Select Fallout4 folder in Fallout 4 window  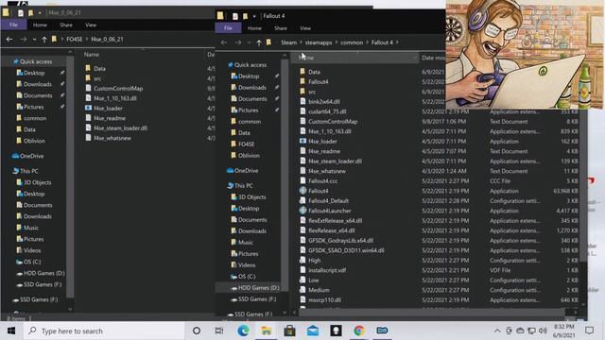pyautogui.click(x=319, y=82)
